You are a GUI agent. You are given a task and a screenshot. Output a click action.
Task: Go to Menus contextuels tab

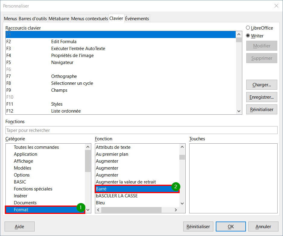[90, 19]
